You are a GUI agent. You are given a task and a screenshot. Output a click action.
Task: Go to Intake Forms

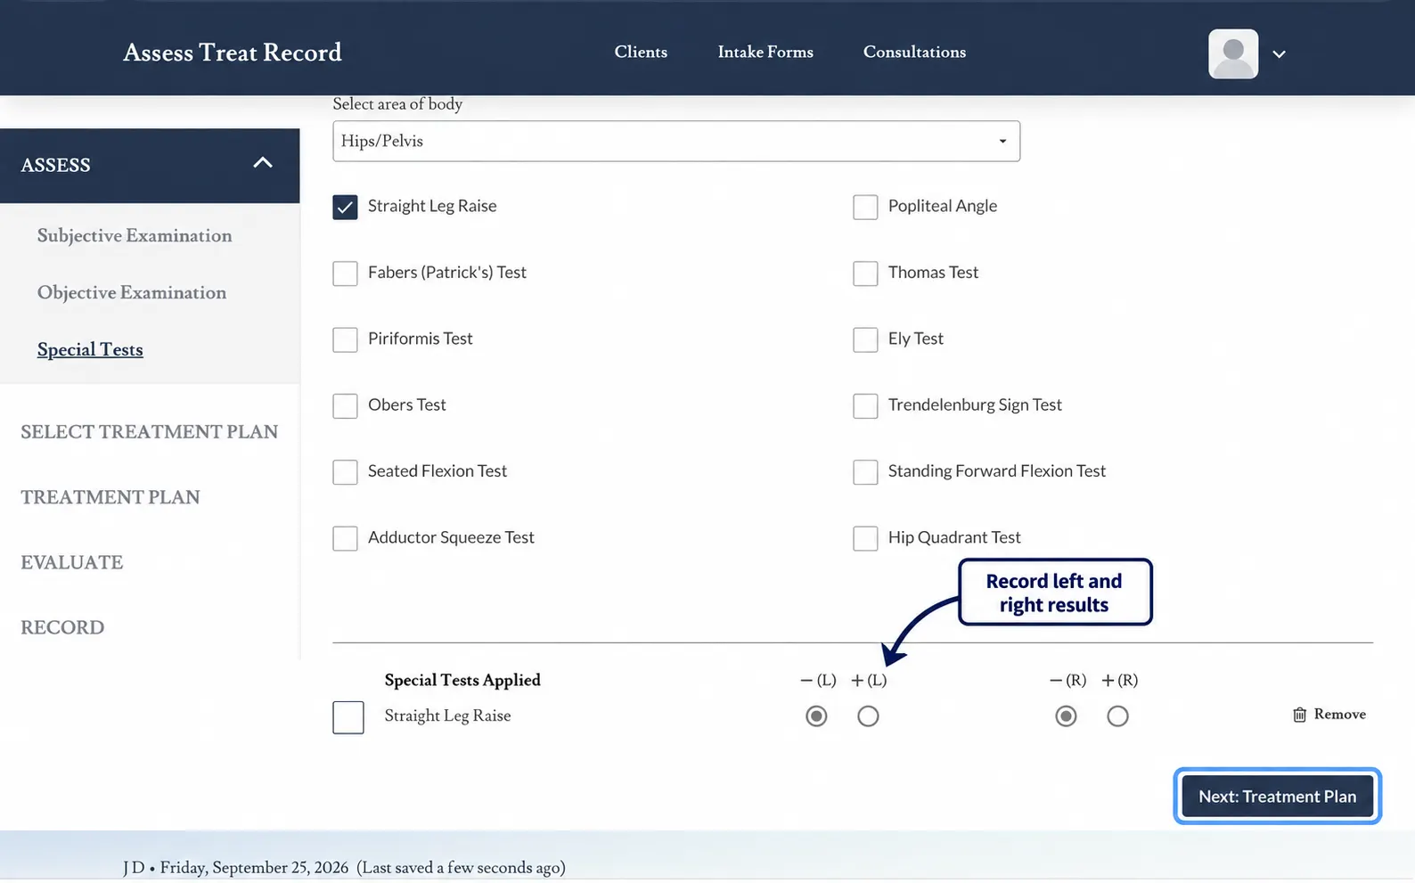click(x=765, y=52)
